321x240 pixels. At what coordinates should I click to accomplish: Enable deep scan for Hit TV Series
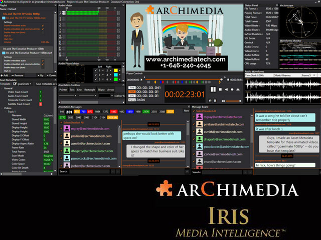click(x=43, y=32)
